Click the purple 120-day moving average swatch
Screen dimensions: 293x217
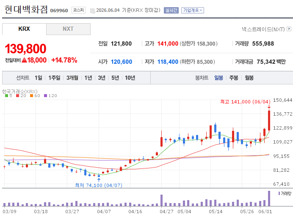tap(45, 95)
